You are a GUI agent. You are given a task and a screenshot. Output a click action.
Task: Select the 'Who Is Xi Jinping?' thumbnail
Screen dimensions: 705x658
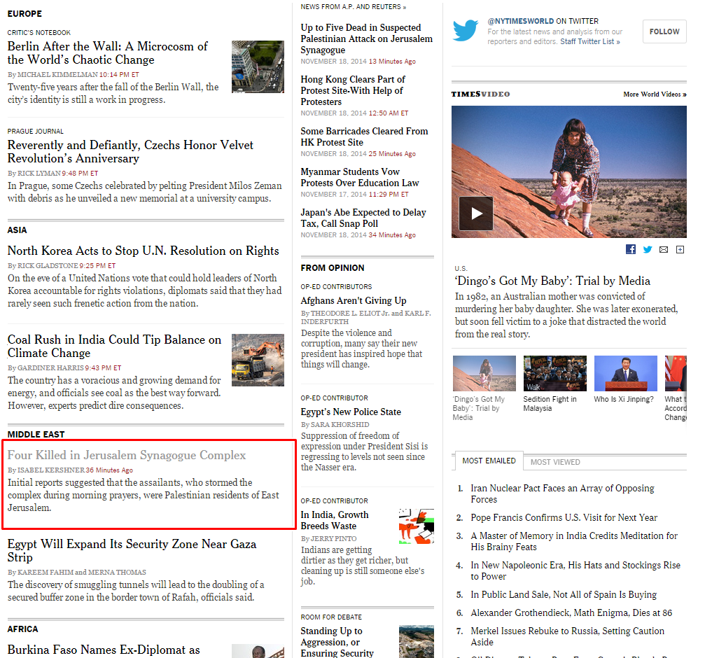coord(625,373)
